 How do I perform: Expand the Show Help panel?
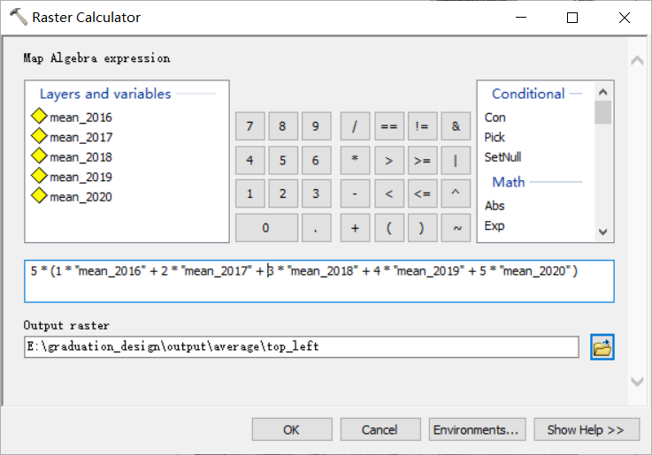tap(587, 429)
